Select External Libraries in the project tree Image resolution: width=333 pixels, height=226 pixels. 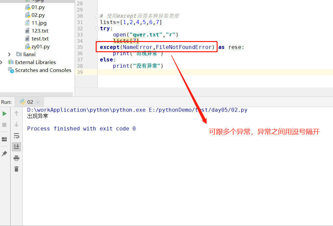click(36, 62)
